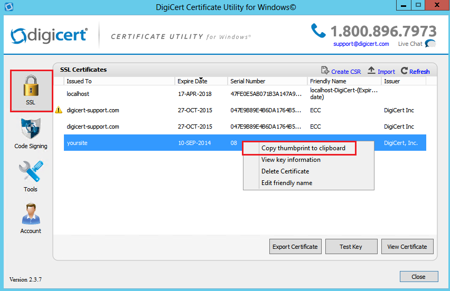Open the Code Signing shield section
Screen dimensions: 450x291
(31, 133)
